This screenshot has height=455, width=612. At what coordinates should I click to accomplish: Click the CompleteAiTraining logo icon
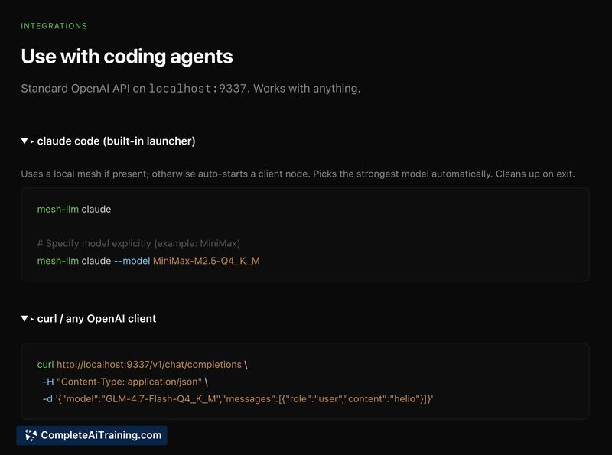(x=31, y=436)
